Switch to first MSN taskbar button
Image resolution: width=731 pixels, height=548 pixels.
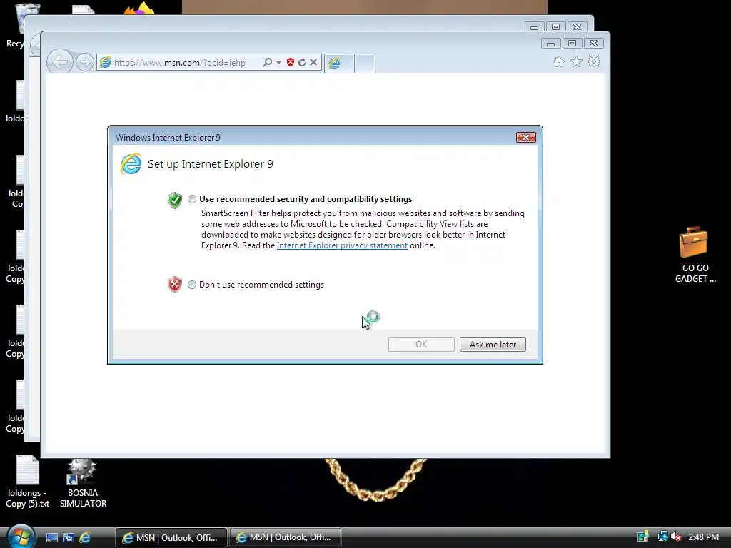[x=171, y=538]
